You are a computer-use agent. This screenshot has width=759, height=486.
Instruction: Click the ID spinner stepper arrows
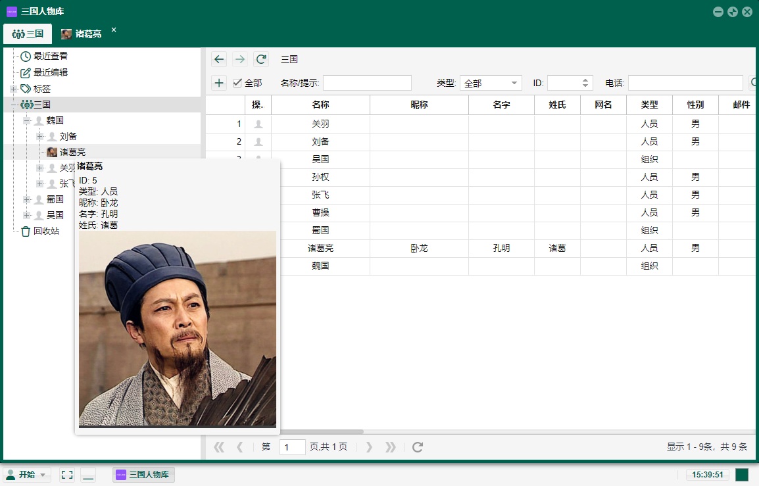[585, 83]
